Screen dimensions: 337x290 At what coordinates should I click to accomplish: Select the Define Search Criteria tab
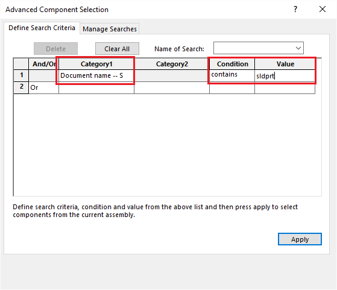click(42, 28)
